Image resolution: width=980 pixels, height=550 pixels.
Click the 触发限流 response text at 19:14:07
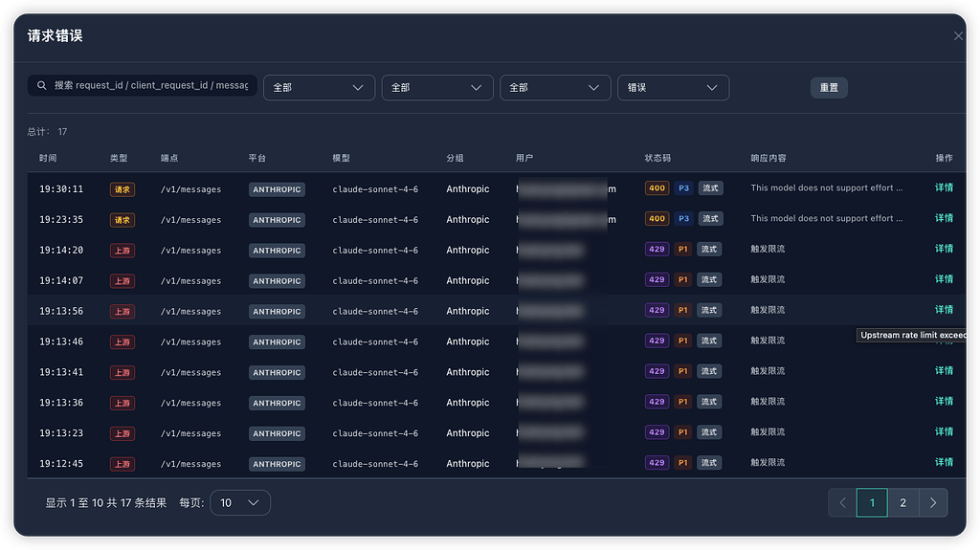coord(768,279)
